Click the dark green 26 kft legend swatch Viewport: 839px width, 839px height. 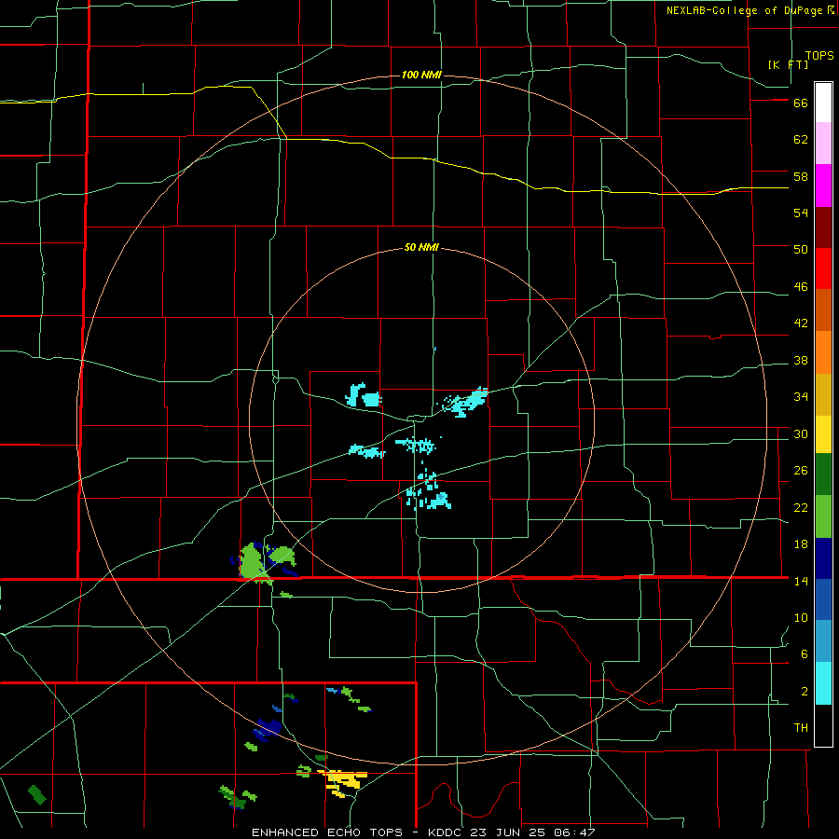point(823,475)
